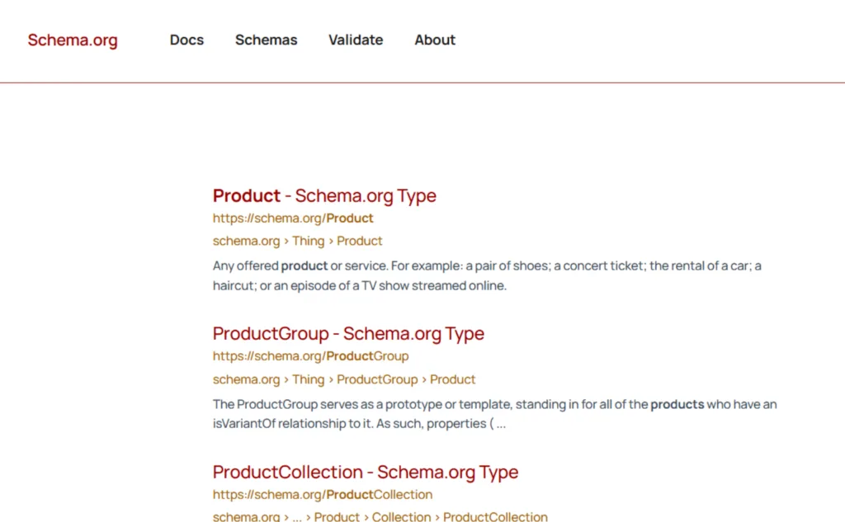Click 'Thing' in the Product result breadcrumb
This screenshot has height=522, width=845.
pos(308,241)
